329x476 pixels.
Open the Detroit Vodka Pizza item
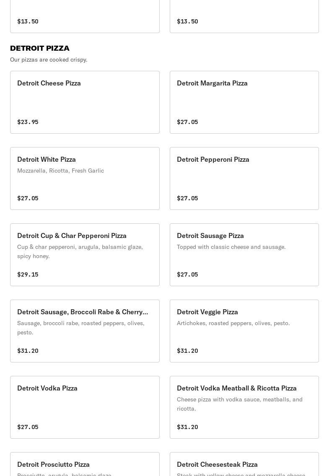(x=85, y=407)
